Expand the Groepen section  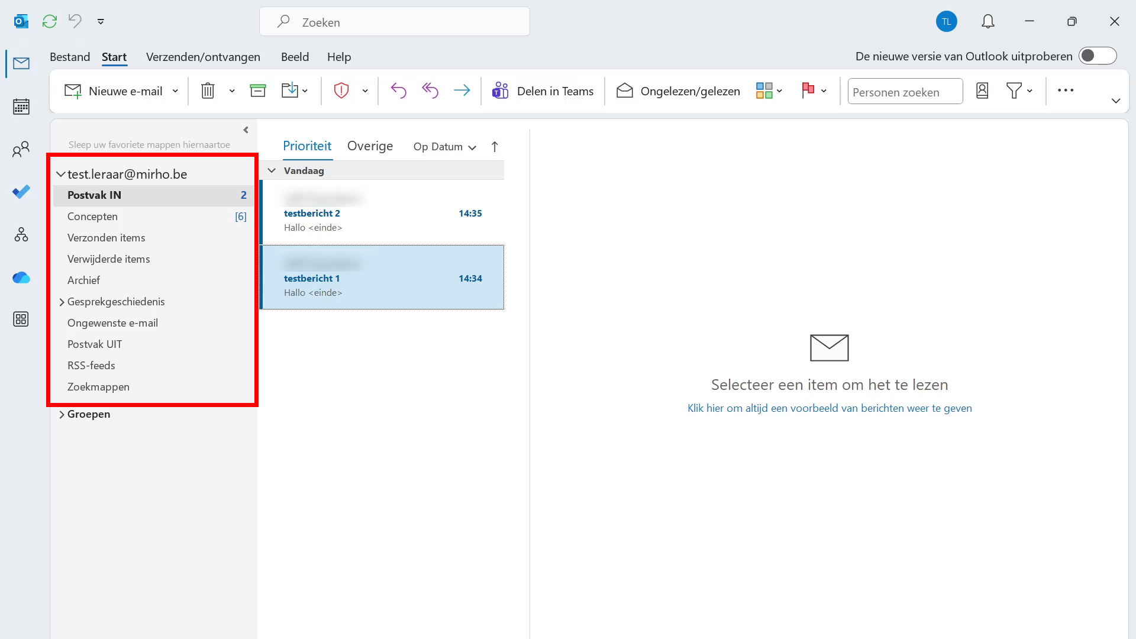(x=62, y=414)
